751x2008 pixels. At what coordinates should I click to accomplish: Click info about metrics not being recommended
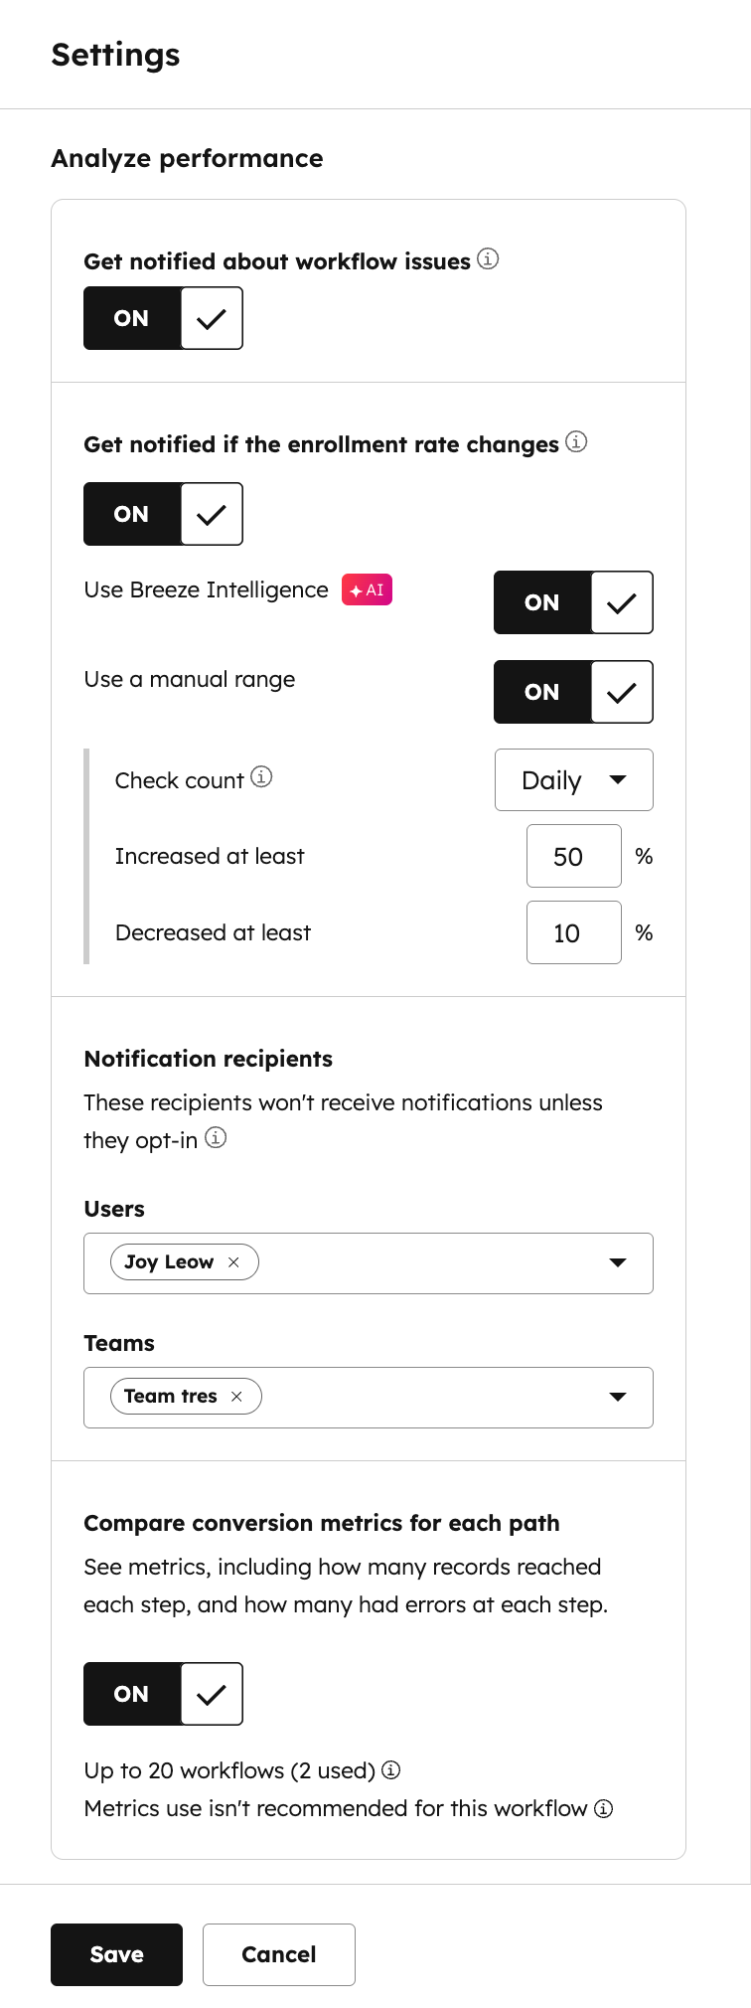pos(604,1809)
